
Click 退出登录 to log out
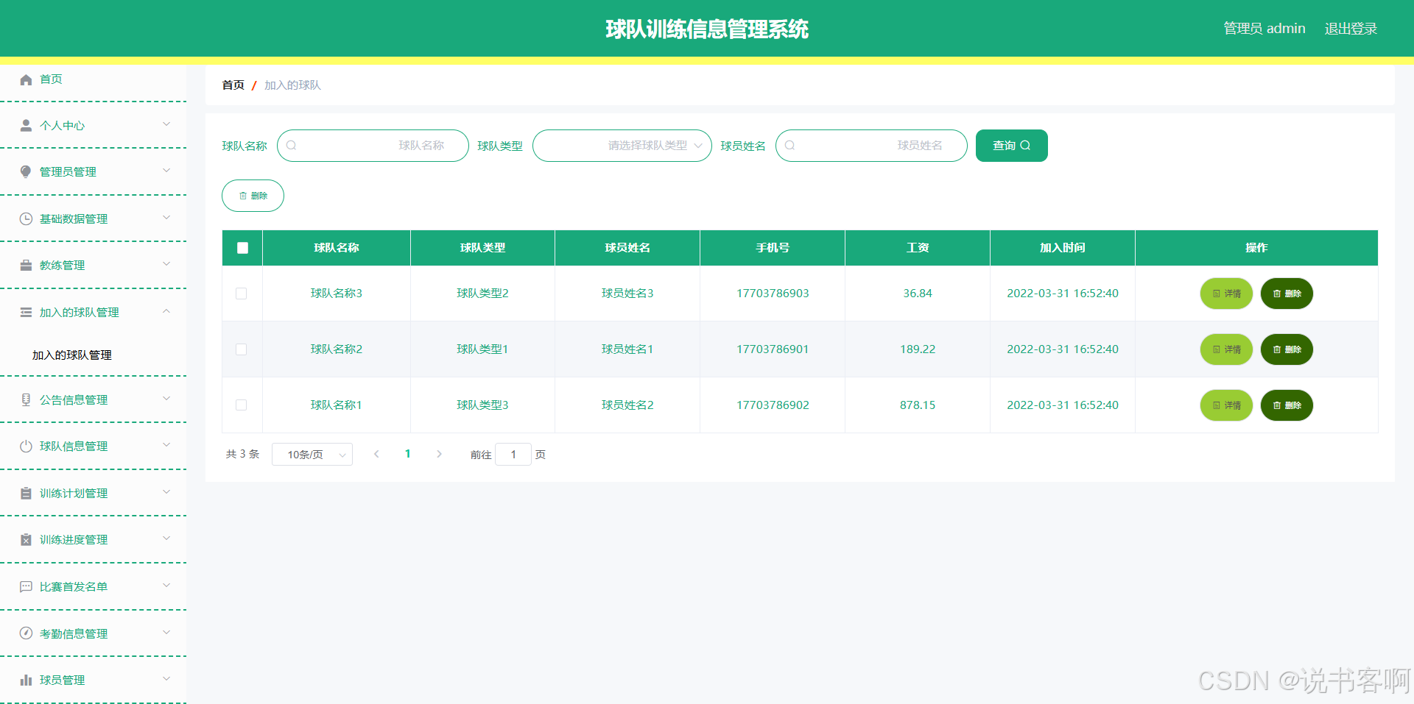[x=1351, y=29]
